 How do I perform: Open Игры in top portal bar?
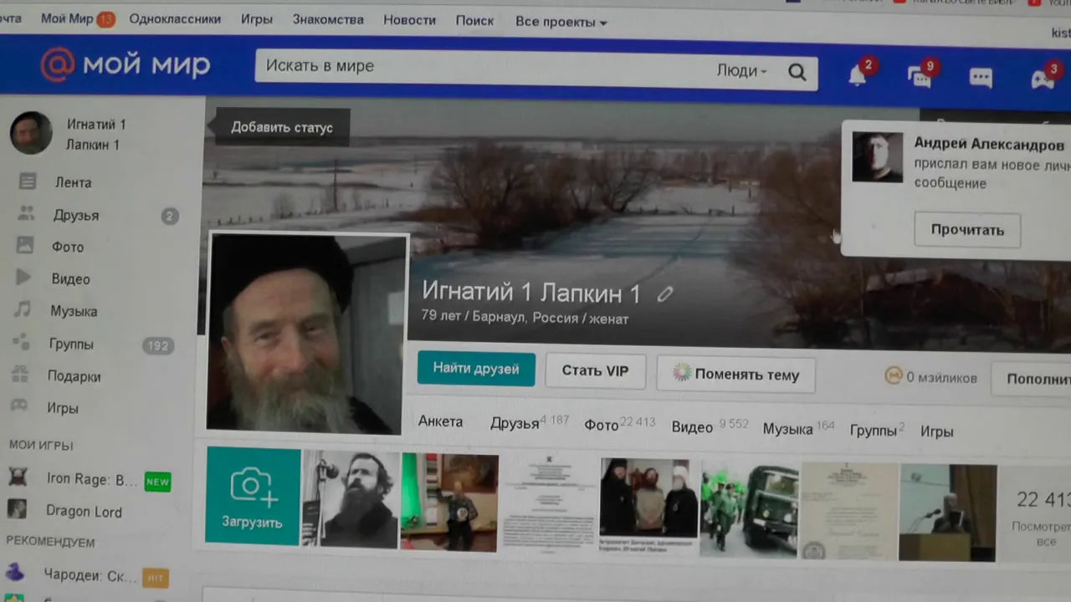[257, 19]
